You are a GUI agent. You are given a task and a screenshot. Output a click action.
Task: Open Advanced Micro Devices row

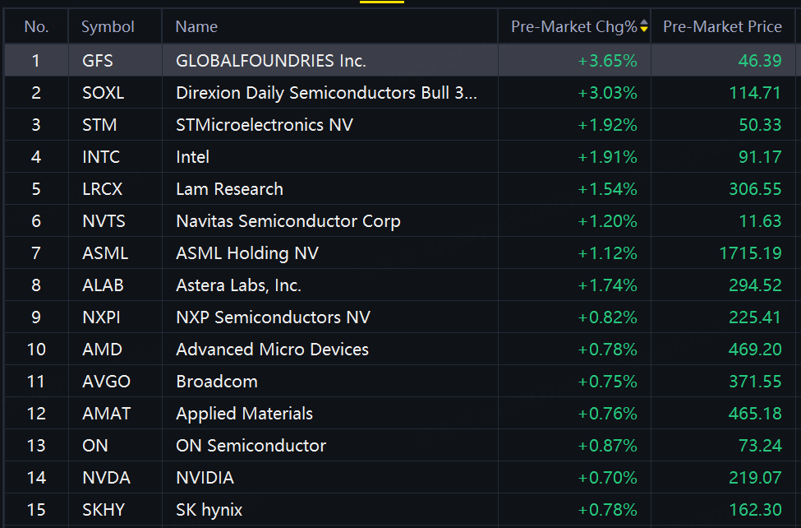tap(400, 350)
